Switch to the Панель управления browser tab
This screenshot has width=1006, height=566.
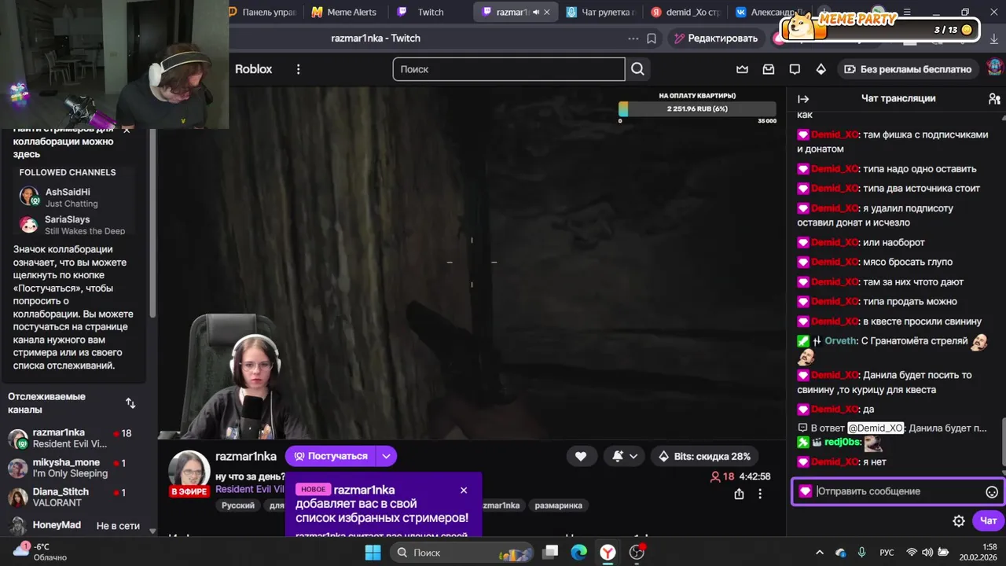pos(263,12)
